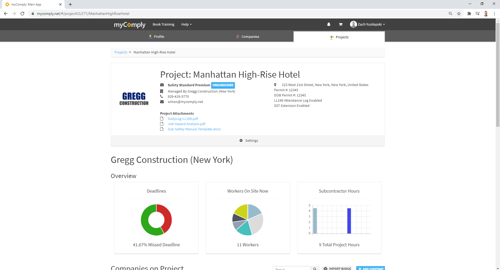
Task: Click the Projects breadcrumb link
Action: (x=121, y=52)
